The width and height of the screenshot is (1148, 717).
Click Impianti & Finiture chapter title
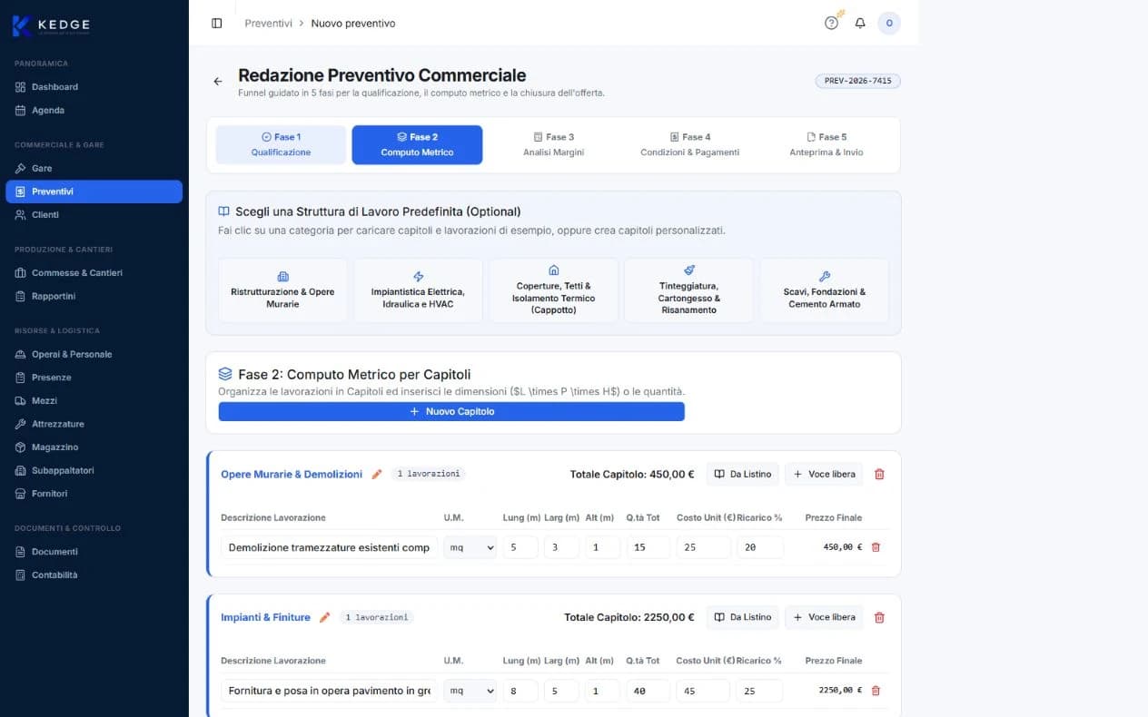point(265,617)
